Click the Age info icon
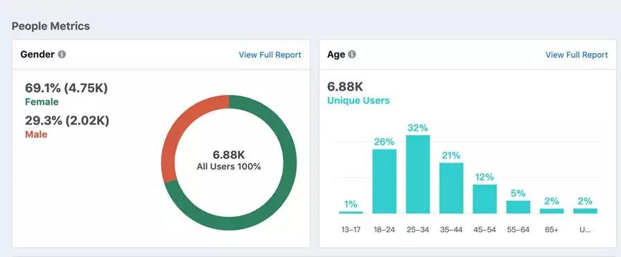 pyautogui.click(x=351, y=54)
